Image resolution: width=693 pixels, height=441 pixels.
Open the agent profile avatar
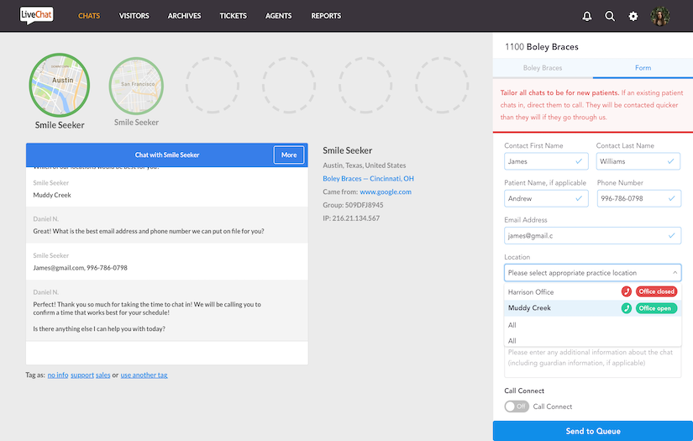pyautogui.click(x=660, y=16)
